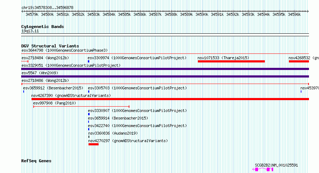This screenshot has width=319, height=173.
Task: Click the 34596k ruler tick label
Action: click(294, 14)
